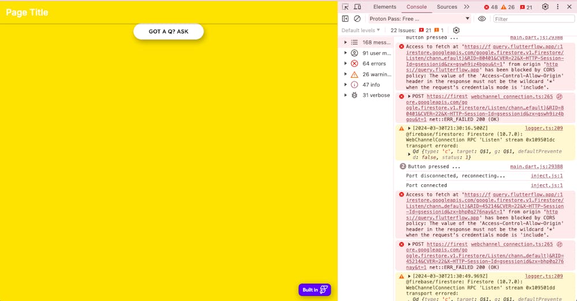Open inject.js:1 link beside Port connected
577x301 pixels.
pos(546,185)
